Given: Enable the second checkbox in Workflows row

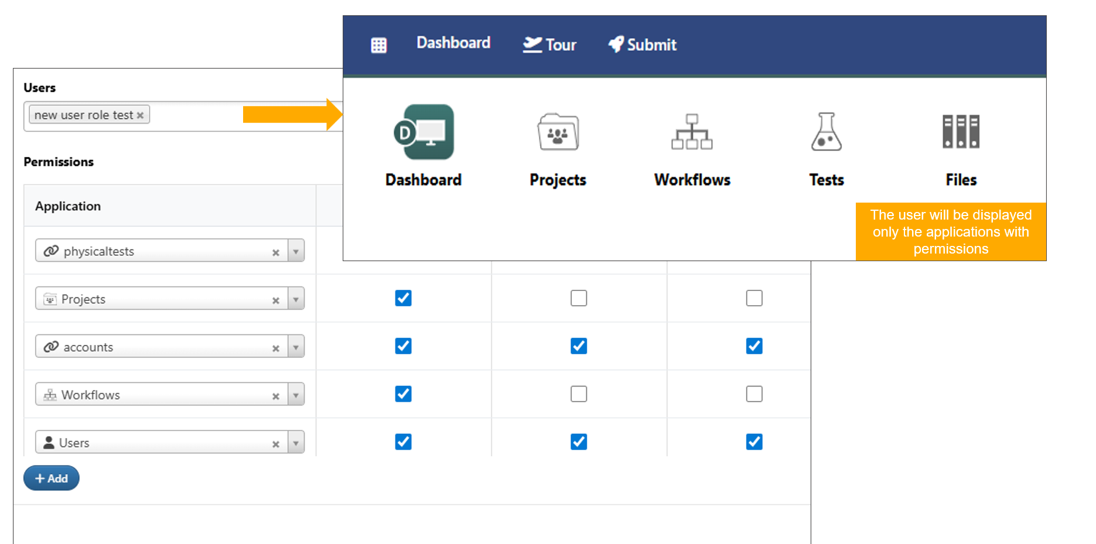Looking at the screenshot, I should pyautogui.click(x=579, y=394).
